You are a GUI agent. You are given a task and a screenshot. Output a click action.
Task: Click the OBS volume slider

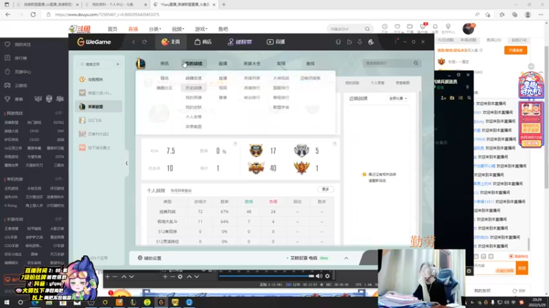tap(266, 277)
